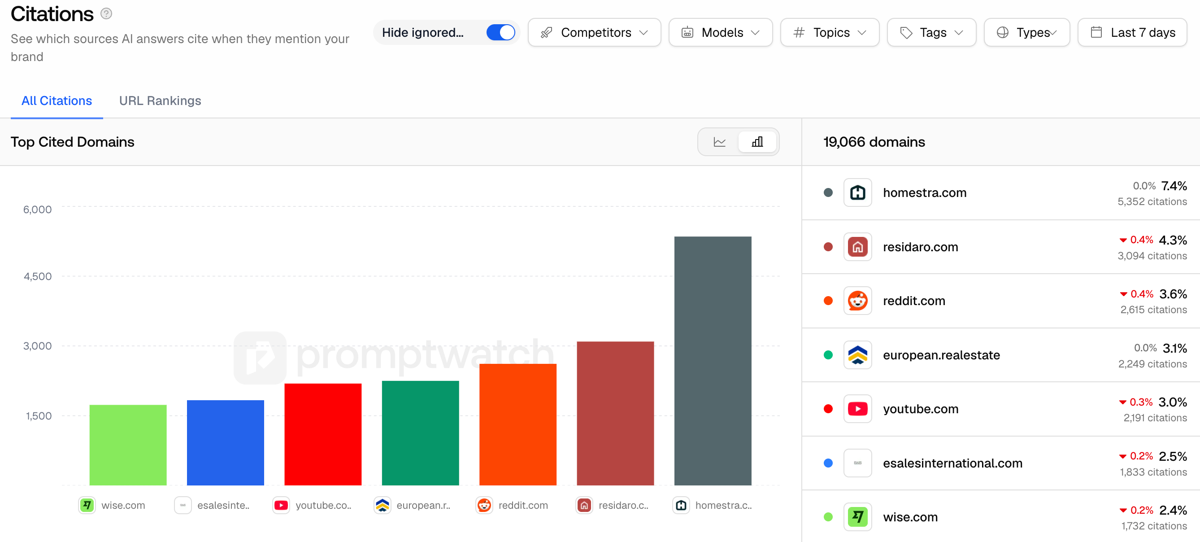This screenshot has width=1200, height=542.
Task: Click the esalesinternational.com logo in list
Action: tap(857, 463)
